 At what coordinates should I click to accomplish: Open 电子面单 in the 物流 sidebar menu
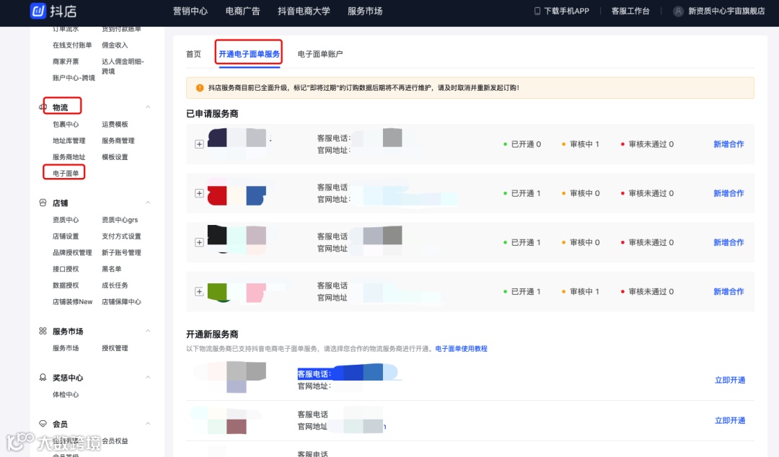point(66,174)
